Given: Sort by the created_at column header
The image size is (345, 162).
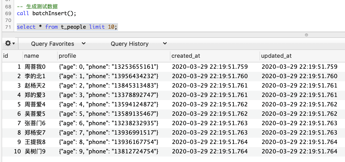Looking at the screenshot, I should pyautogui.click(x=186, y=56).
